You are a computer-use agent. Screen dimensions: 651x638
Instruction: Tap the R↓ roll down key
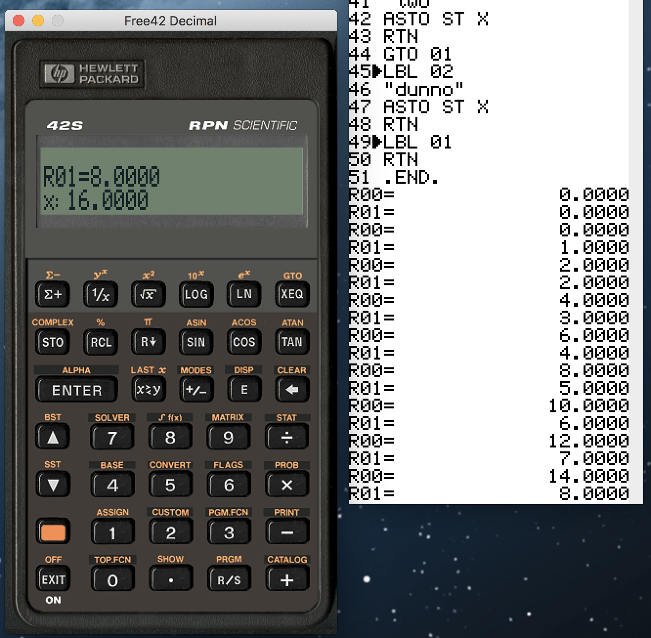pyautogui.click(x=148, y=342)
